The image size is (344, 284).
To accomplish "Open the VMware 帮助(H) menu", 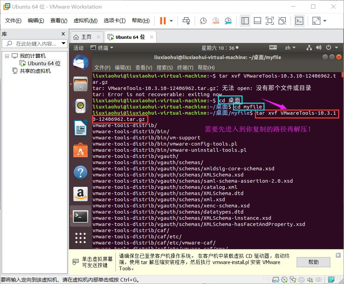I will coord(140,21).
